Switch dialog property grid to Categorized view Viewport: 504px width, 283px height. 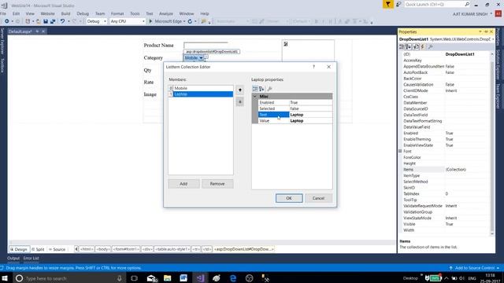click(x=255, y=89)
